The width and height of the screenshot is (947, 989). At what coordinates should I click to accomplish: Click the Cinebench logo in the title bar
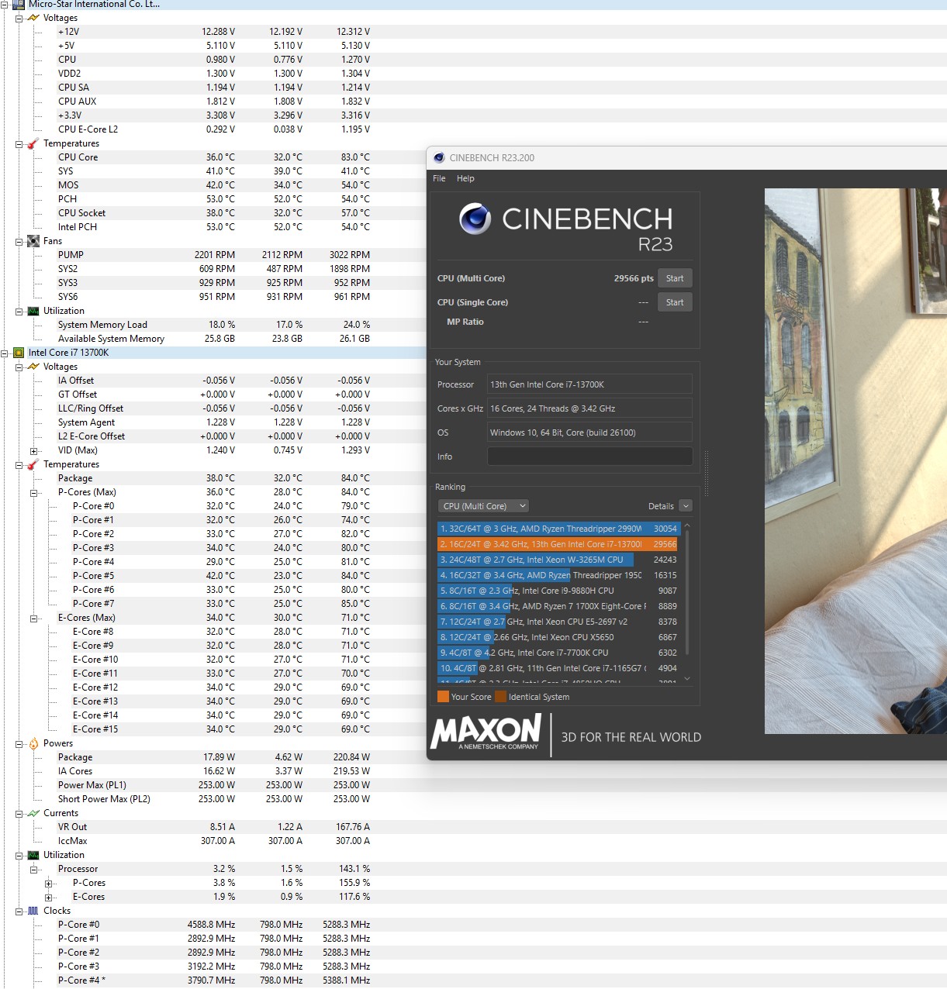[x=439, y=157]
